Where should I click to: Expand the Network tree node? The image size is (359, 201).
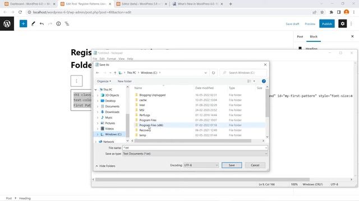click(96, 142)
